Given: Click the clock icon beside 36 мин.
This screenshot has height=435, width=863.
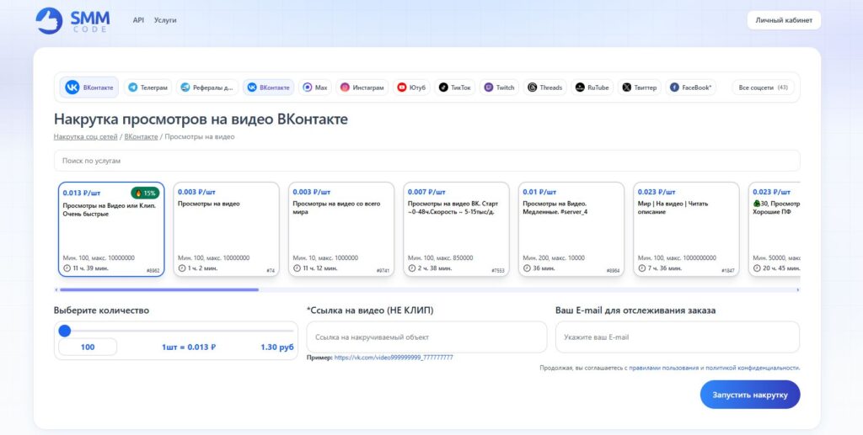Looking at the screenshot, I should (x=527, y=268).
